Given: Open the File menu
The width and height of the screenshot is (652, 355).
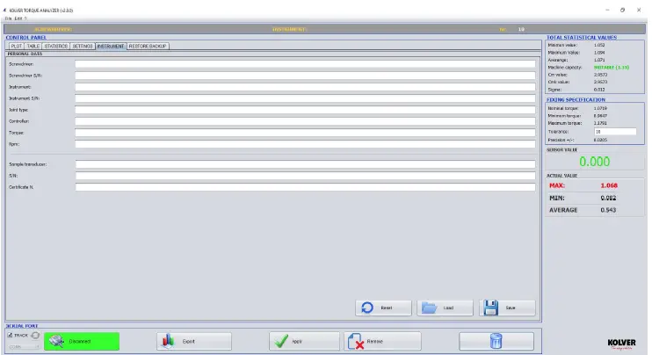Looking at the screenshot, I should (8, 18).
